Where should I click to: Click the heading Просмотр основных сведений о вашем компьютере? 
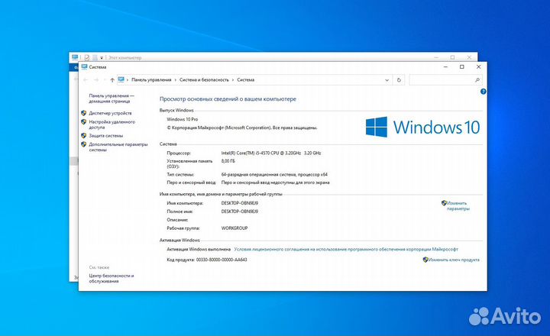tap(228, 99)
